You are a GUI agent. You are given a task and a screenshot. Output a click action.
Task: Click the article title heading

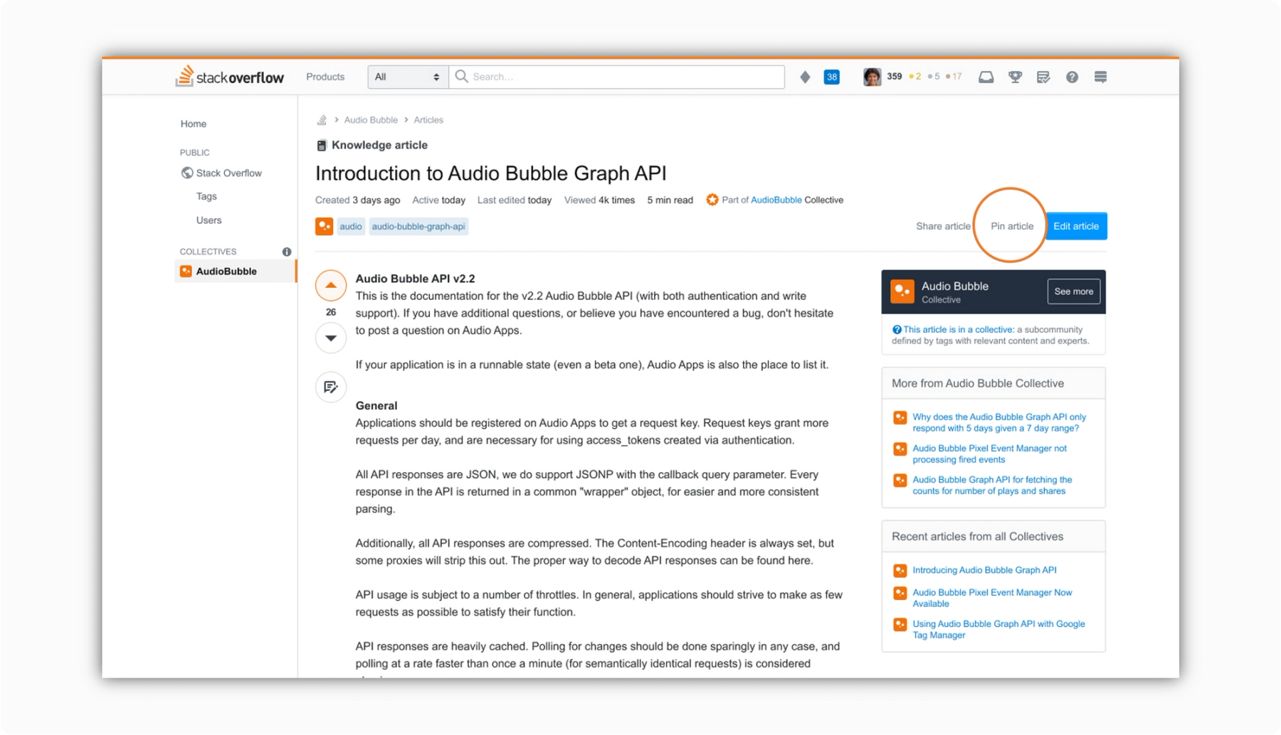click(491, 173)
